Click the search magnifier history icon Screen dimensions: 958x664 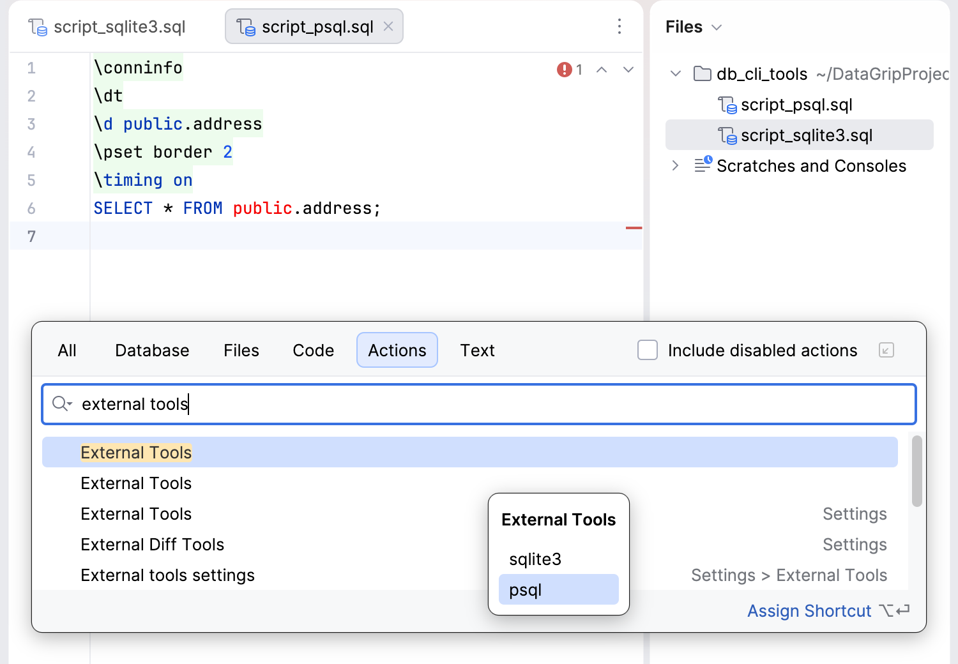pyautogui.click(x=62, y=404)
